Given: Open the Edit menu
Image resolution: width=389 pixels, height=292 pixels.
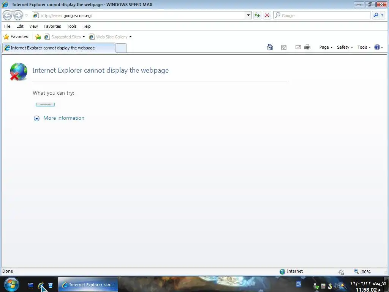Looking at the screenshot, I should pyautogui.click(x=20, y=26).
